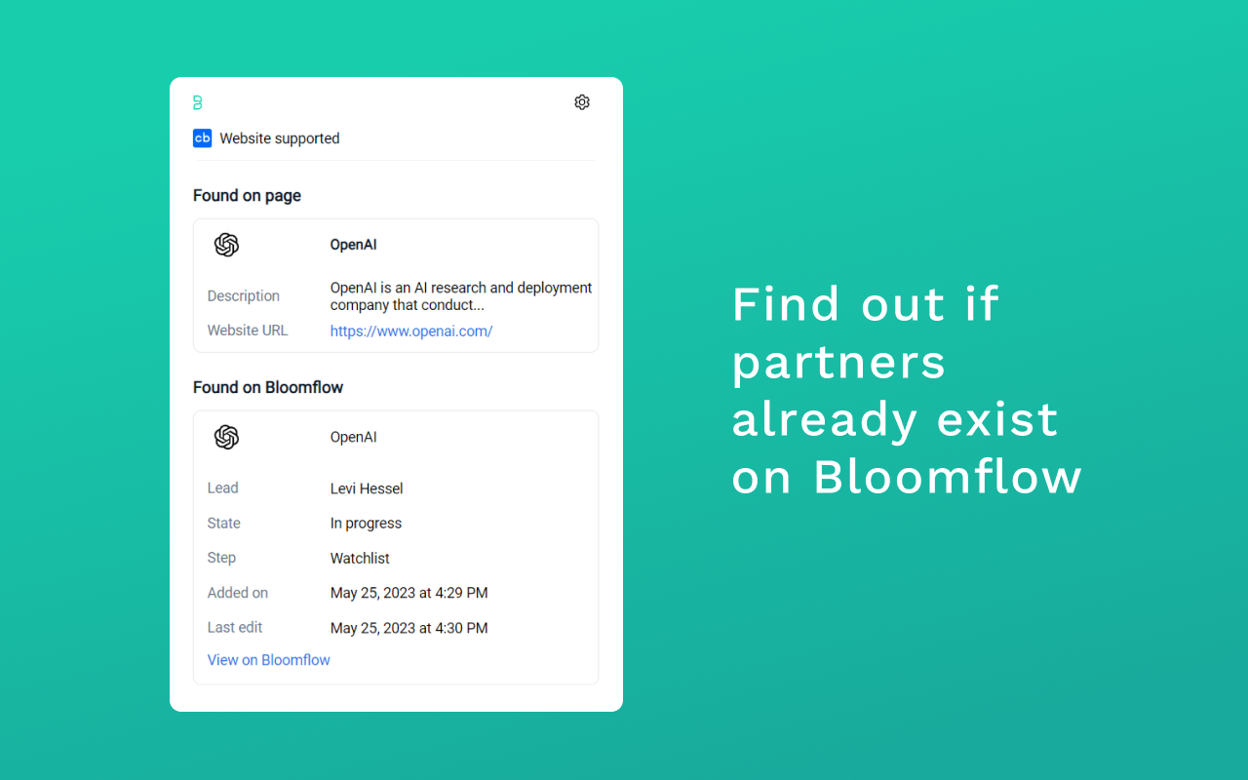Click OpenAI name in Found on Bloomflow card
Screen dimensions: 1248x780
coord(353,437)
